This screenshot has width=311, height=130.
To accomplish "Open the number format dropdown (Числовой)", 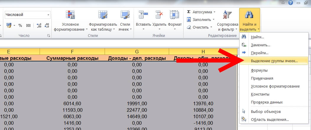I will pos(48,15).
